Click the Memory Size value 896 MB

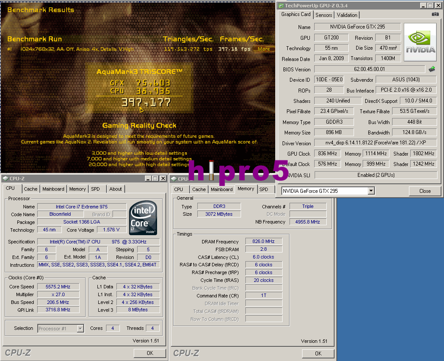(334, 132)
